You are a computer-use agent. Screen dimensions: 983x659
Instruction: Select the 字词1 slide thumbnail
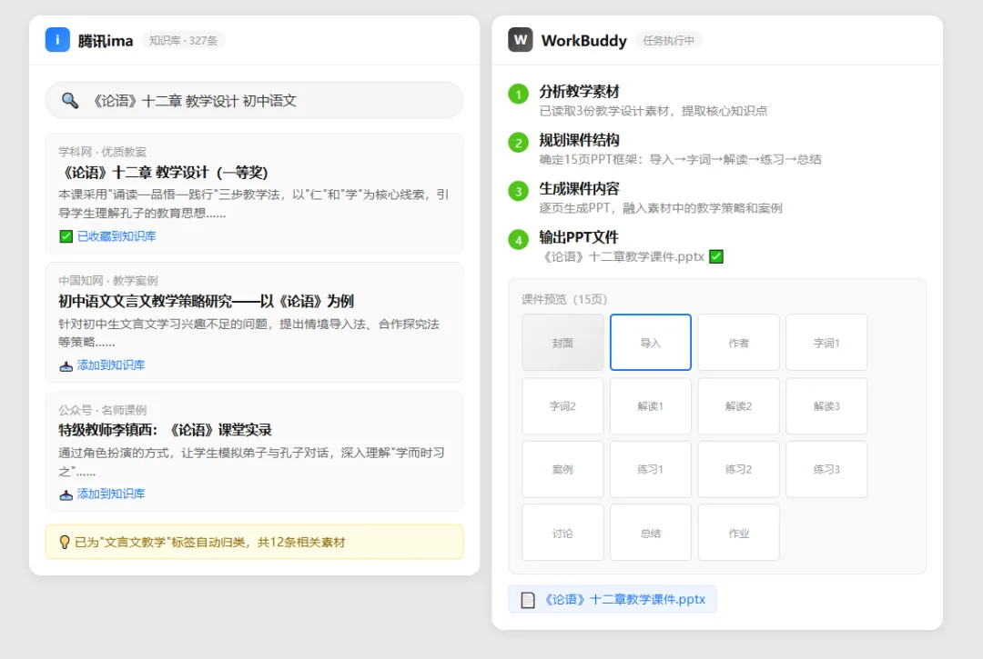(x=826, y=343)
